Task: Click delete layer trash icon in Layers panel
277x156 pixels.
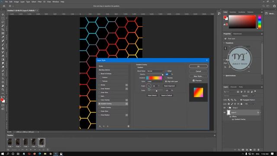Action: click(x=258, y=150)
